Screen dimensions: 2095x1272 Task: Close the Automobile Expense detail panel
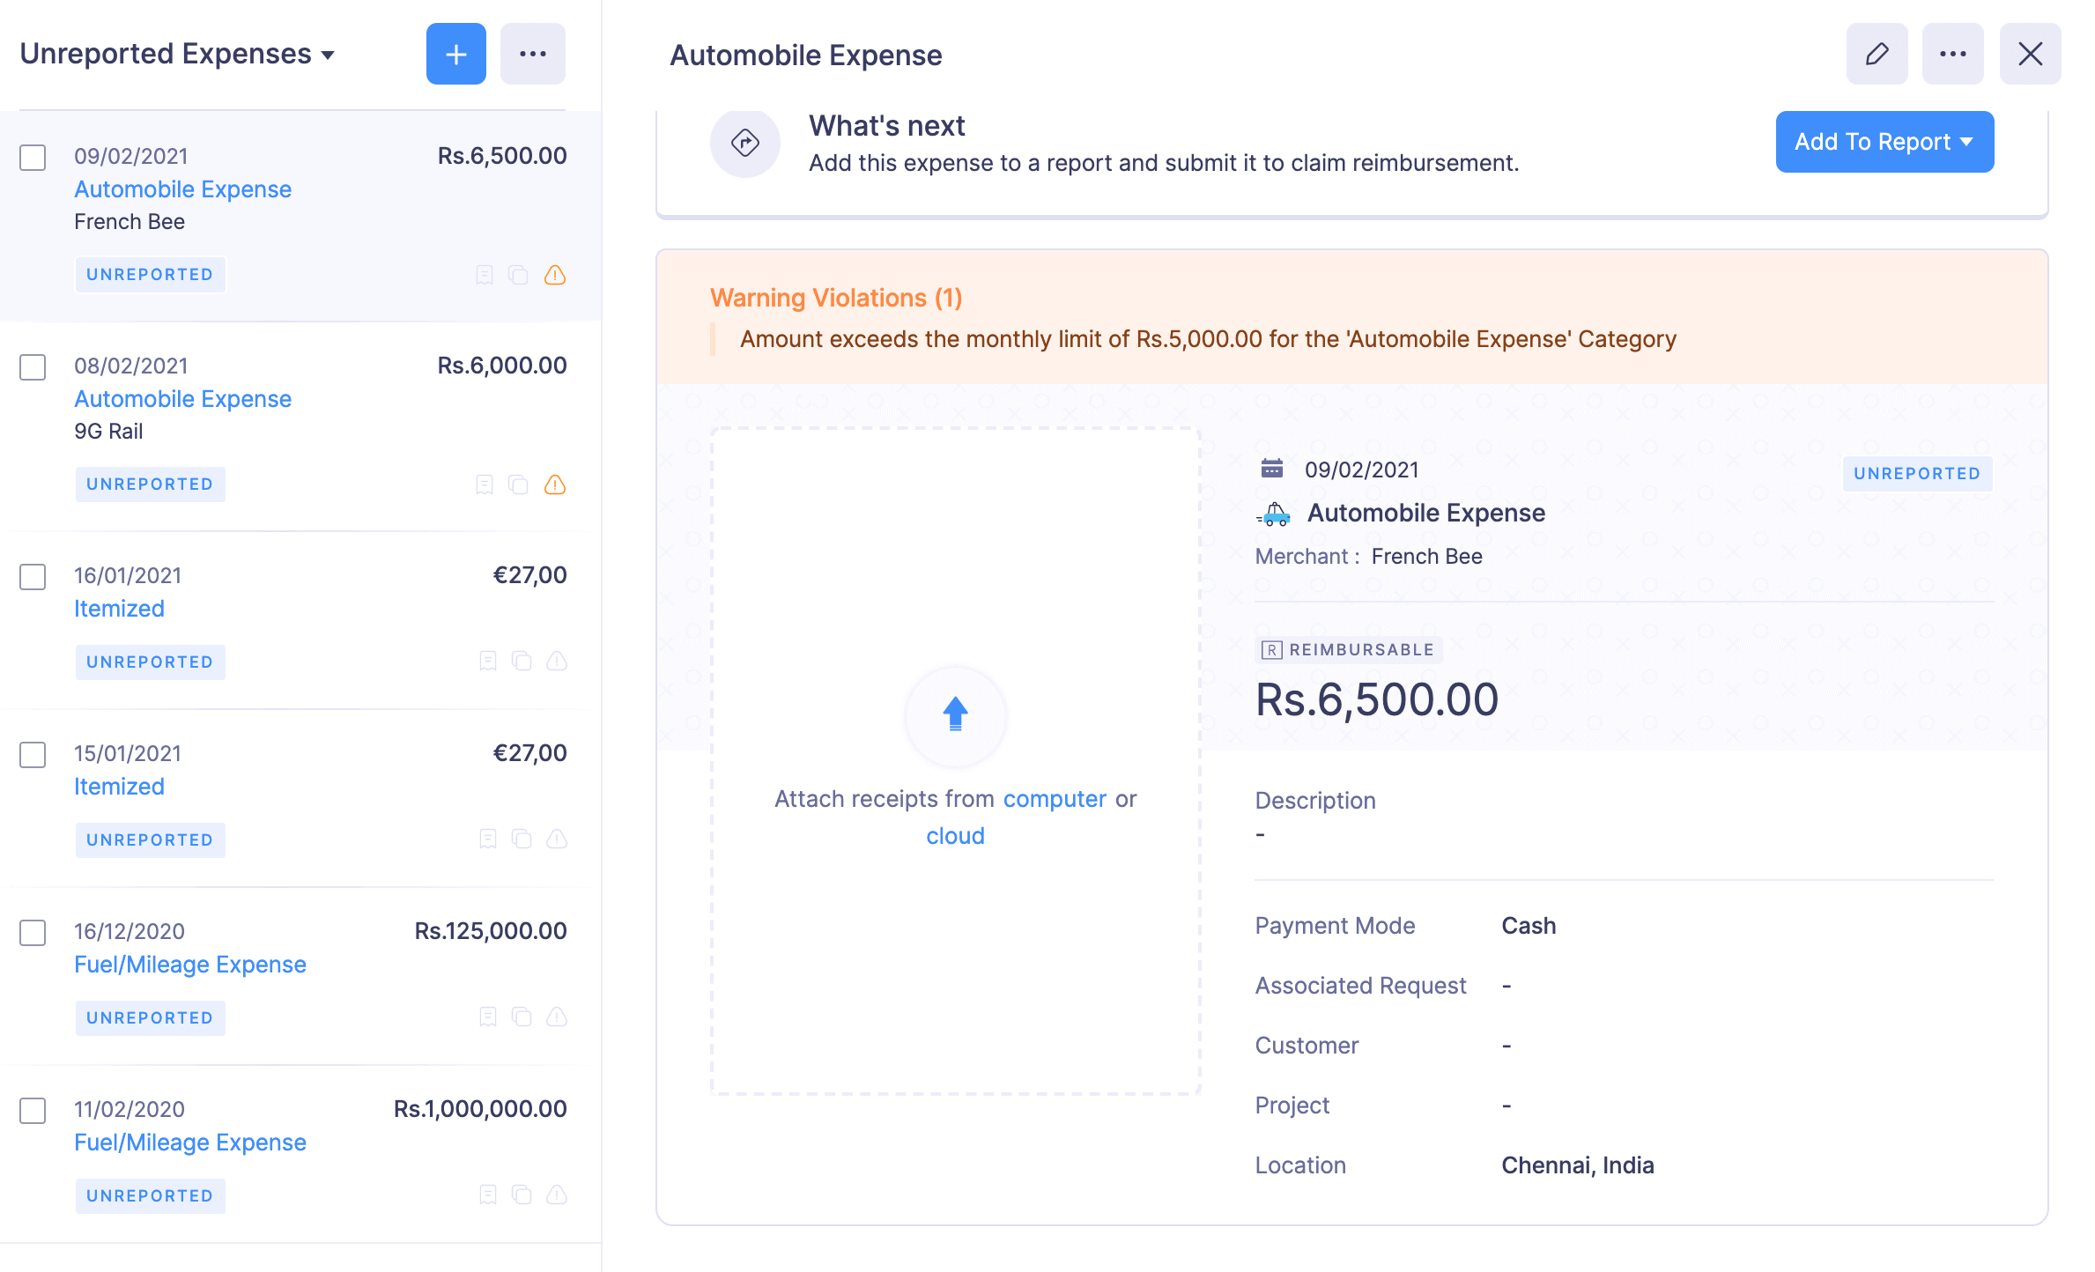tap(2030, 55)
